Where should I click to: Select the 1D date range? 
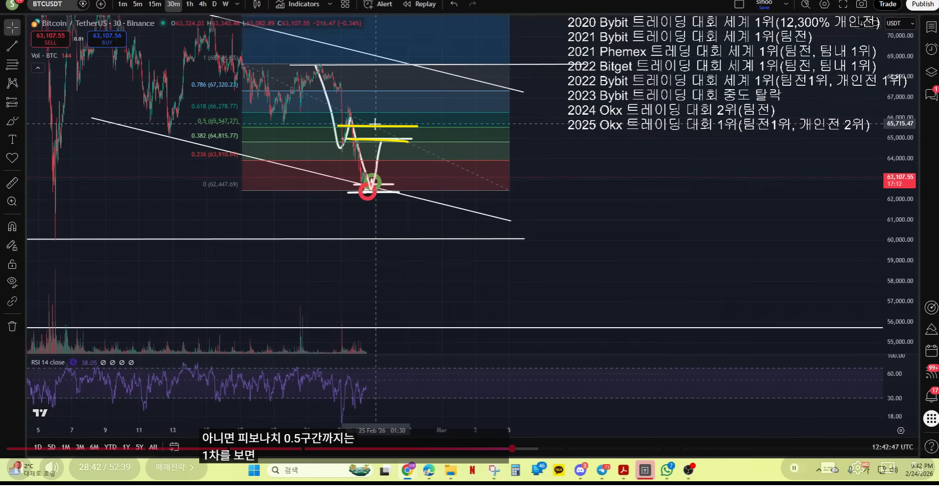point(38,447)
